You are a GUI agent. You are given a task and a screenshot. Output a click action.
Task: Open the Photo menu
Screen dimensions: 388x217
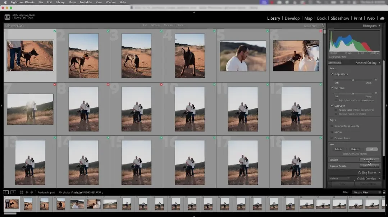click(72, 2)
